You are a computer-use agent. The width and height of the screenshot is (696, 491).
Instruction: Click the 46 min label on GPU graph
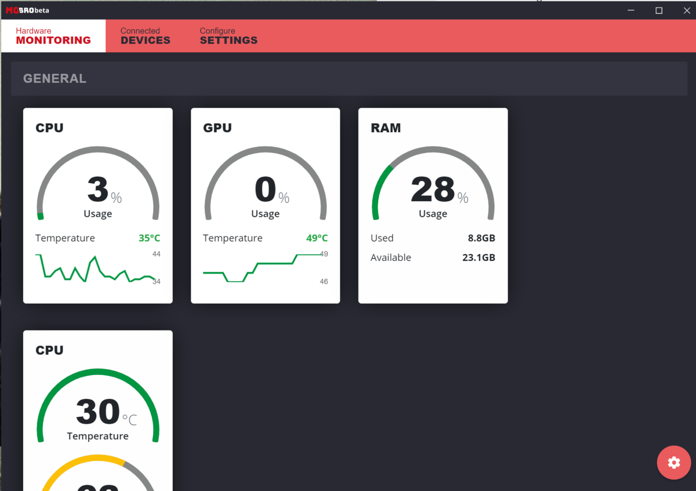click(x=324, y=282)
